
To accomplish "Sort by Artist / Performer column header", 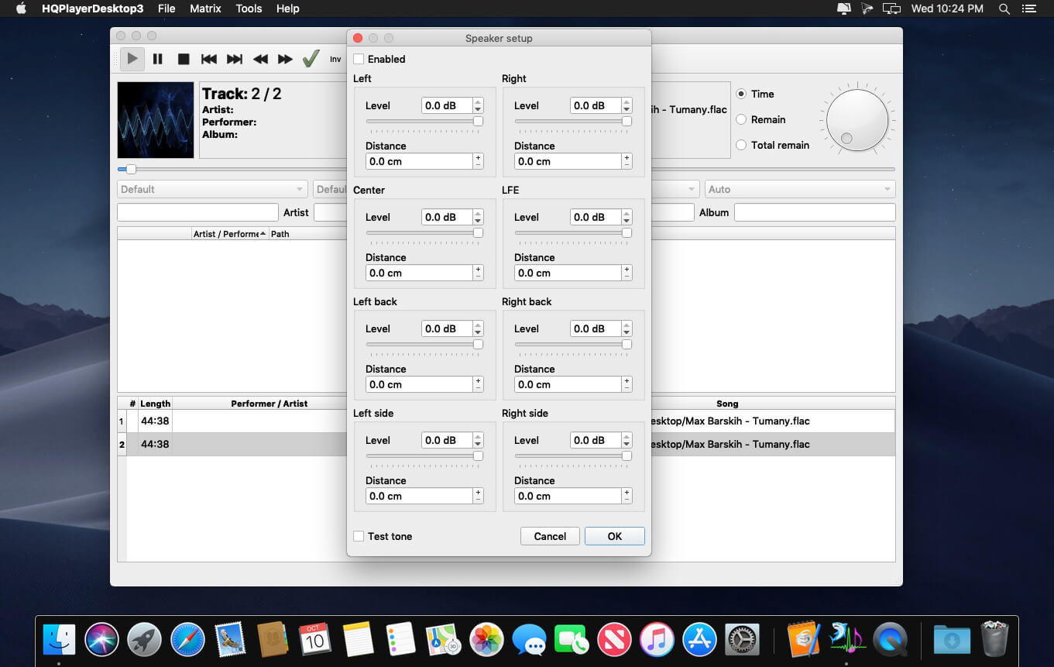I will pos(230,234).
